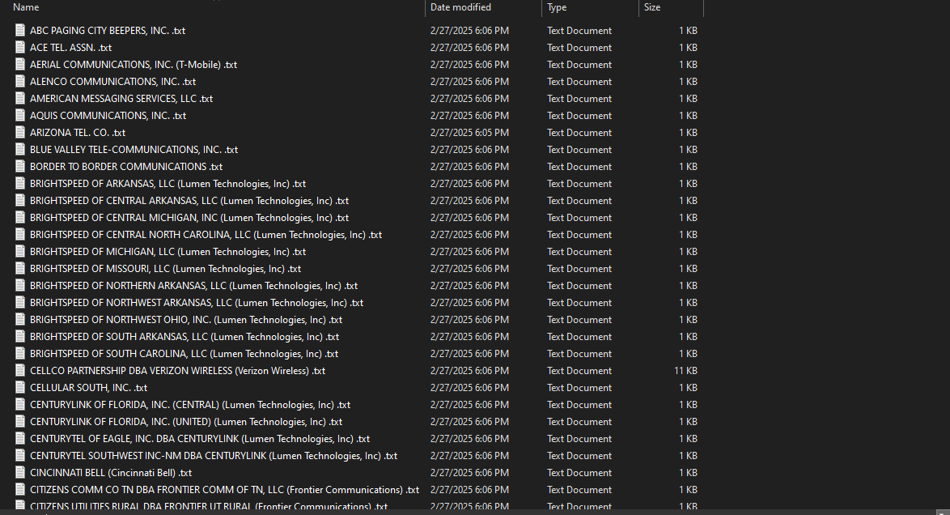Select file name CINCINNATI BELL (Cincinnati Bell) .txt

[x=111, y=472]
